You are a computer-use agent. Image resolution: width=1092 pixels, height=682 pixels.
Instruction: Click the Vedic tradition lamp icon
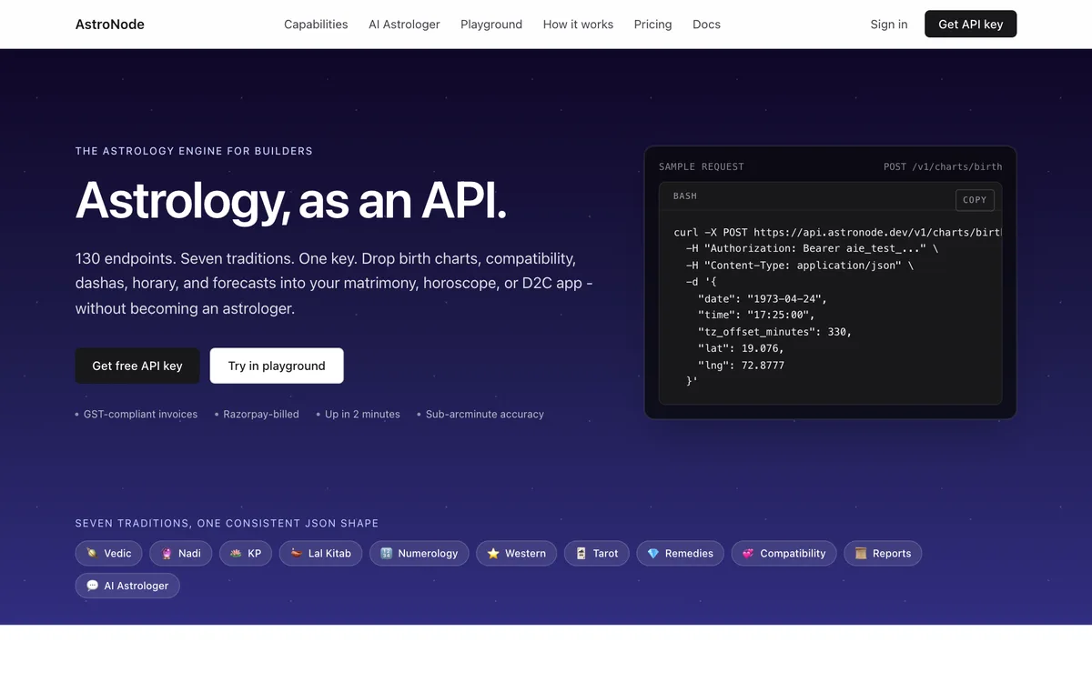(x=91, y=553)
